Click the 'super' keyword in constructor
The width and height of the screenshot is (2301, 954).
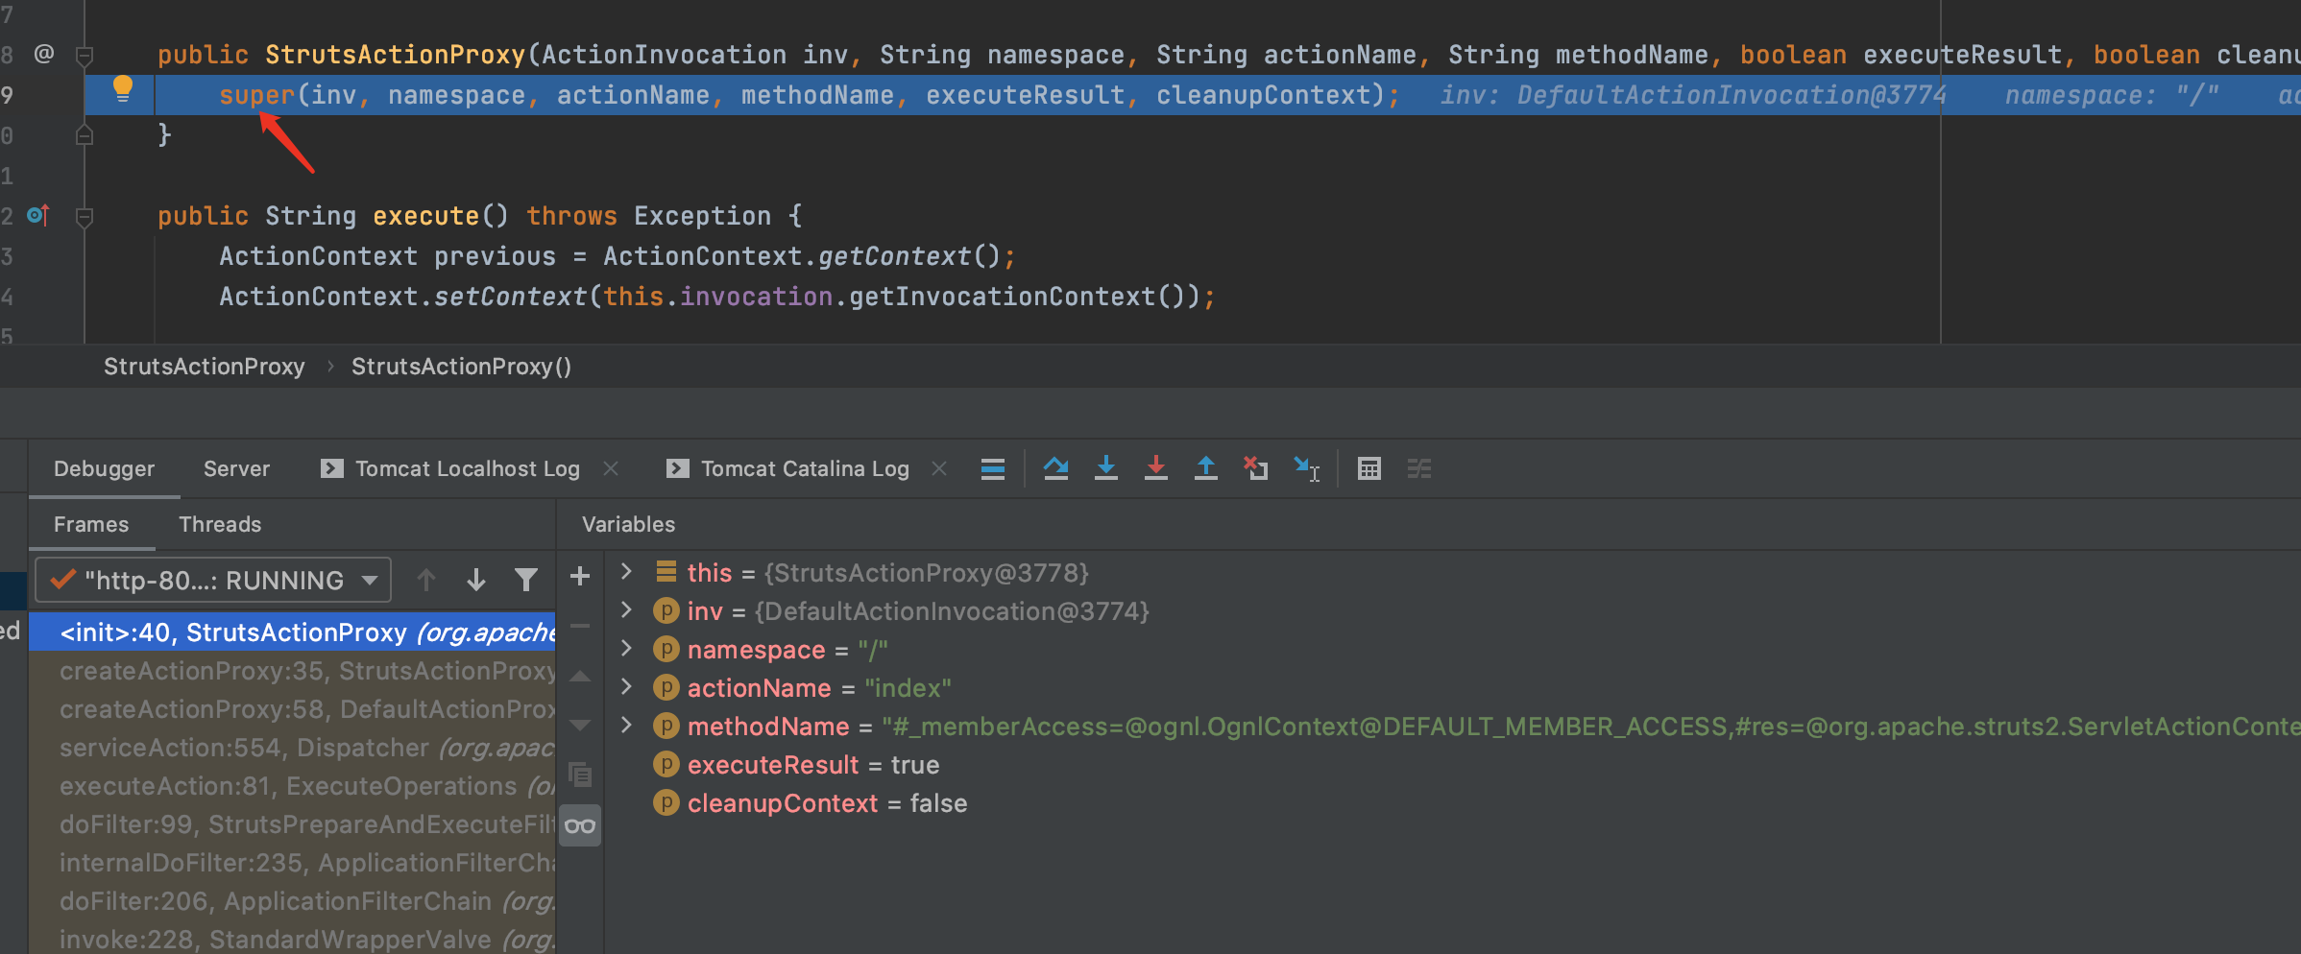click(257, 95)
